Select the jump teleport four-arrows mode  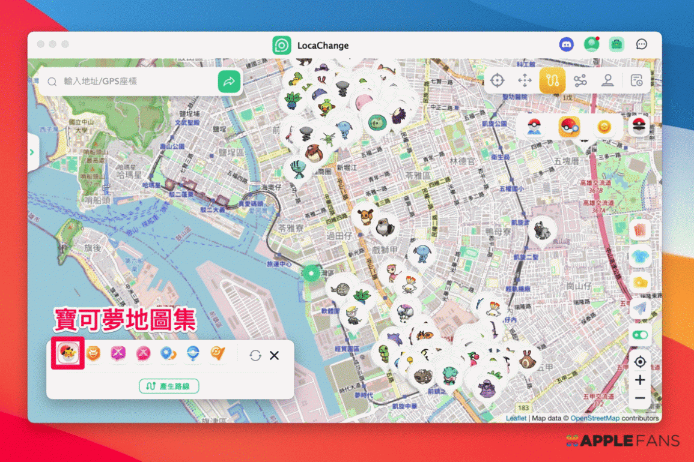pos(525,80)
